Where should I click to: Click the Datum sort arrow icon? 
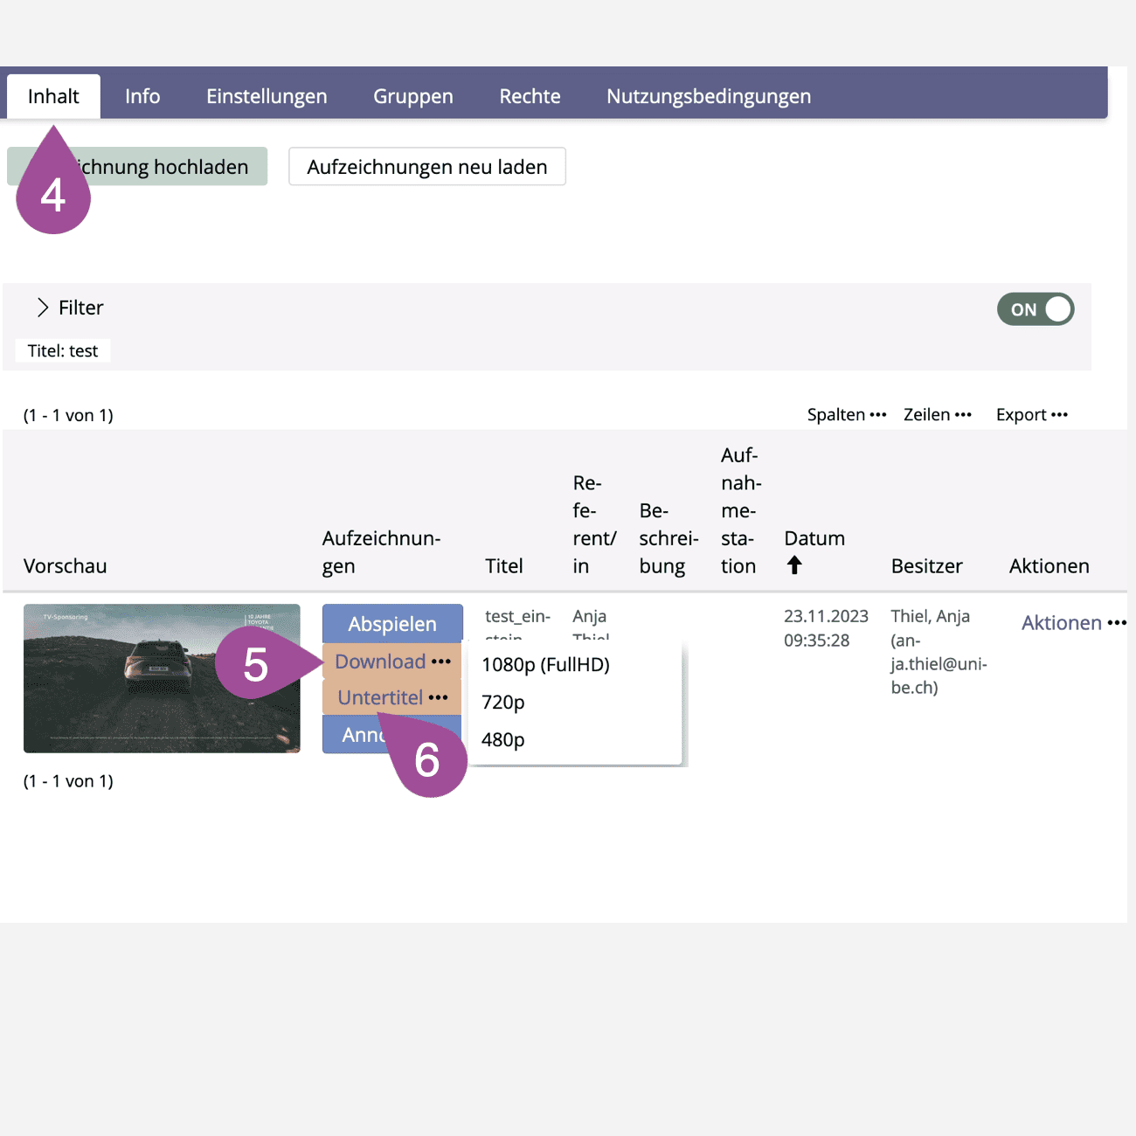coord(793,565)
